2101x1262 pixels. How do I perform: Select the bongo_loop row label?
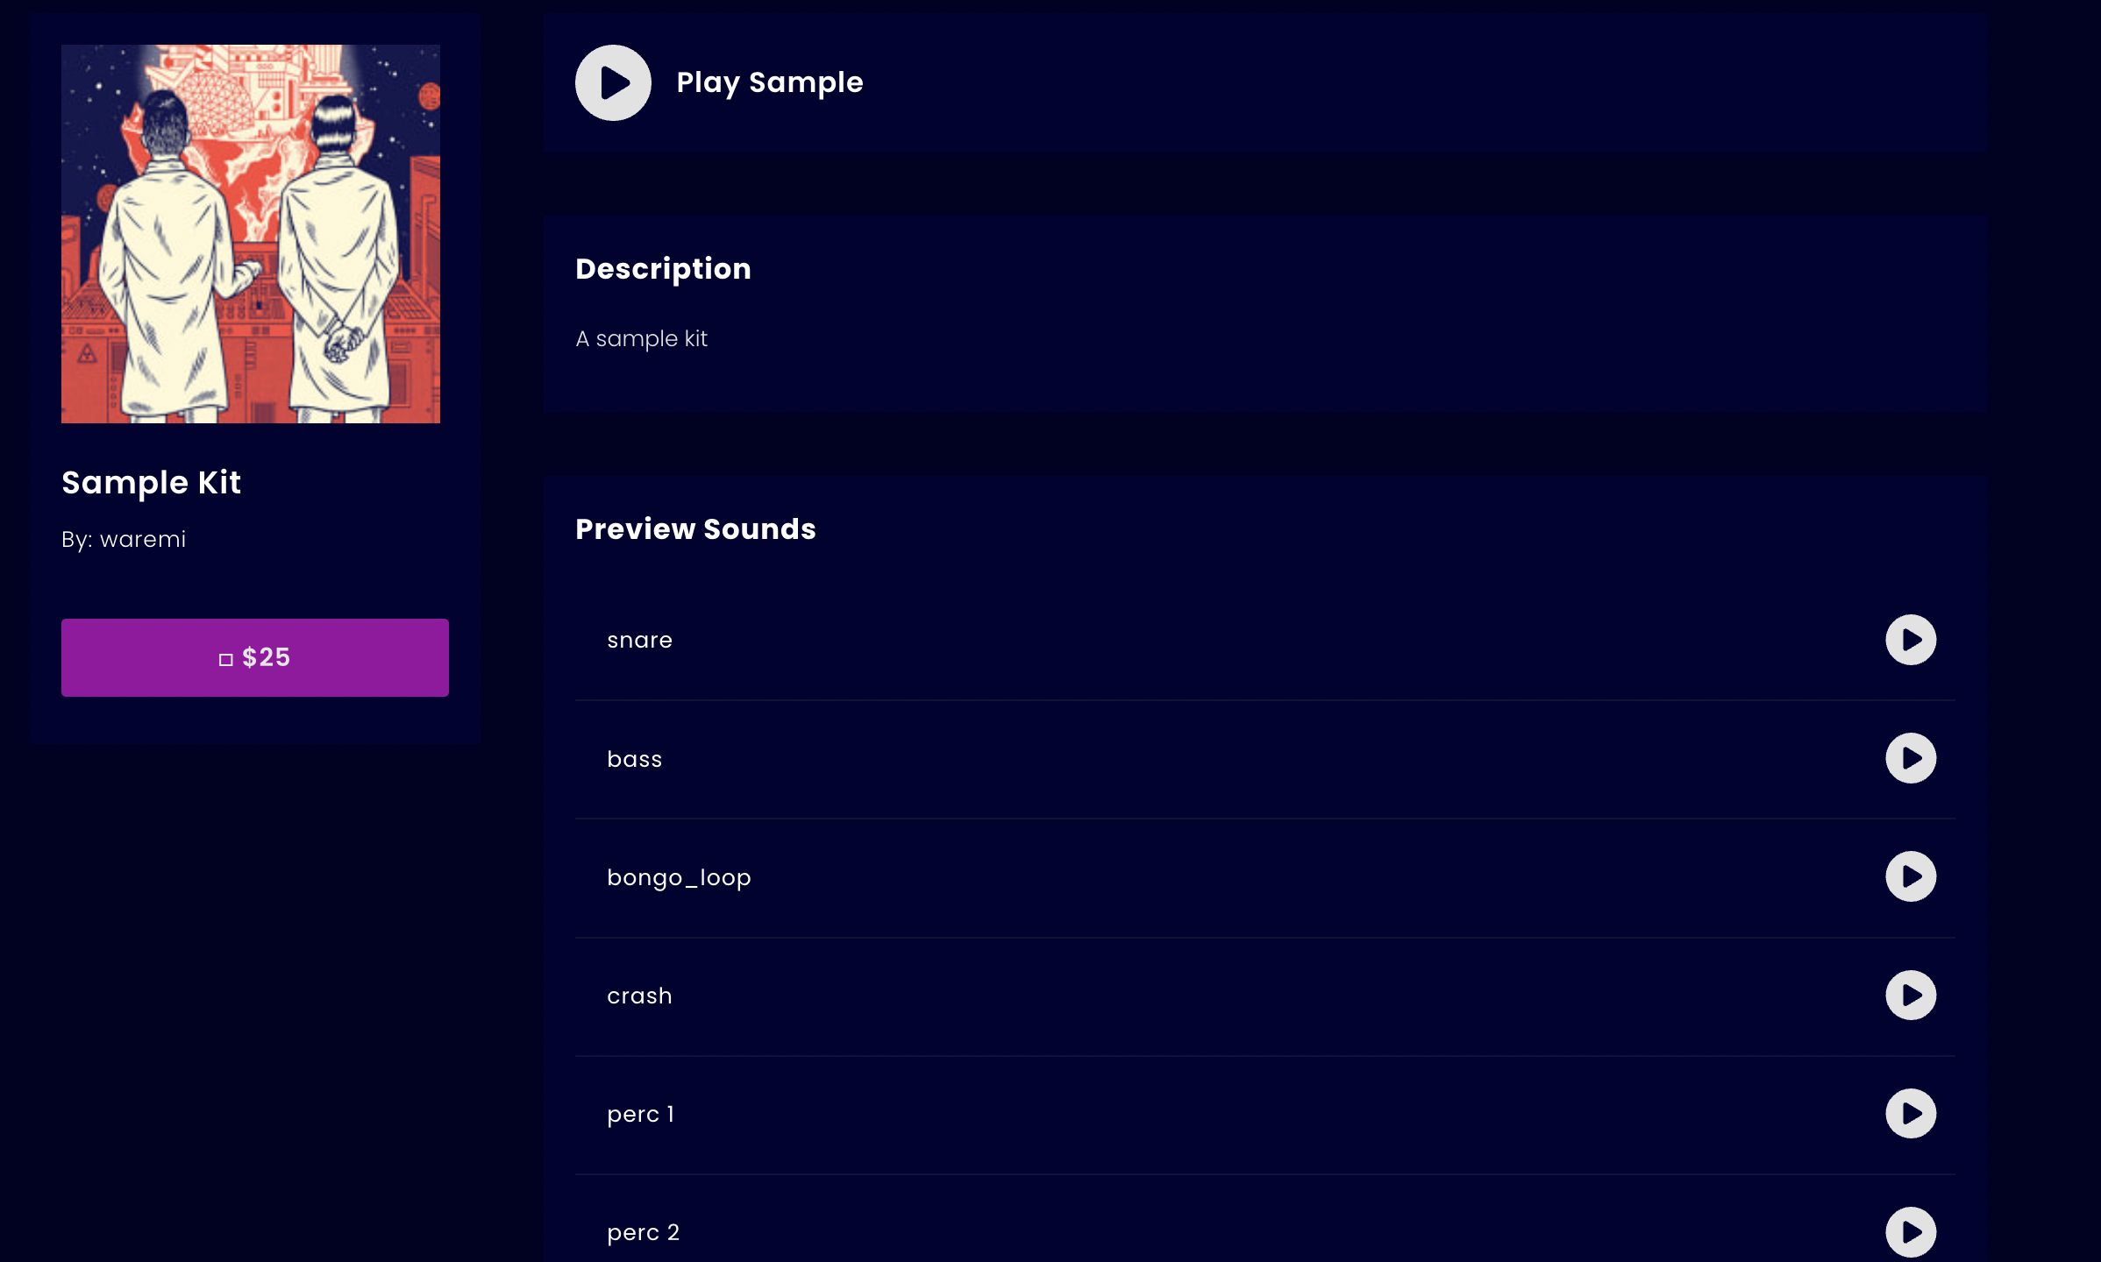[679, 877]
